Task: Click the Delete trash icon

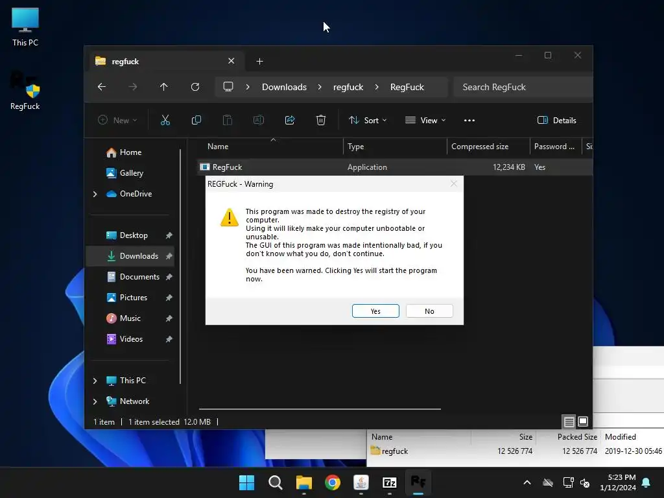Action: 321,120
